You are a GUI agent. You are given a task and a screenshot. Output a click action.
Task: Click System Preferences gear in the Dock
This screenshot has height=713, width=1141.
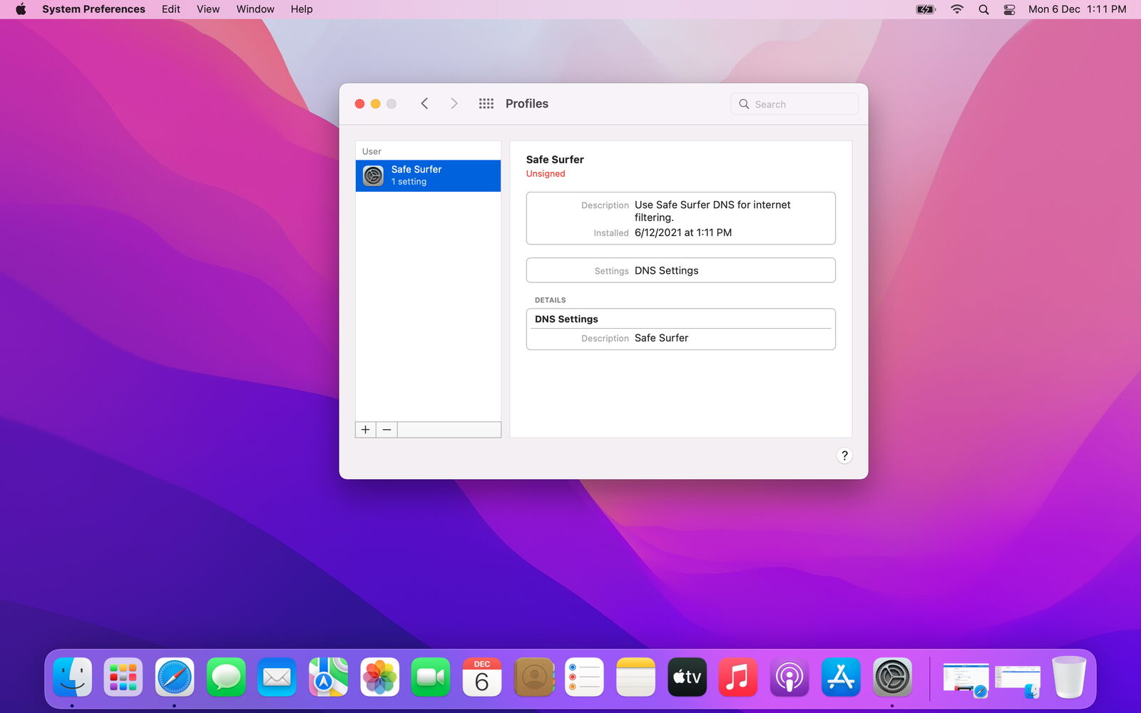point(892,677)
